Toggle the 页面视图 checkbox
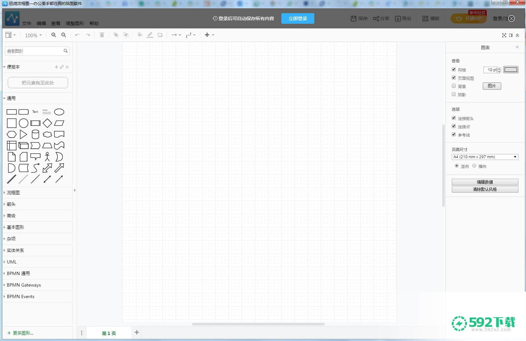 (454, 77)
